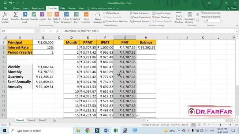Viewport: 239px width, 134px height.
Task: Switch to the Page Layout tab
Action: click(x=38, y=8)
